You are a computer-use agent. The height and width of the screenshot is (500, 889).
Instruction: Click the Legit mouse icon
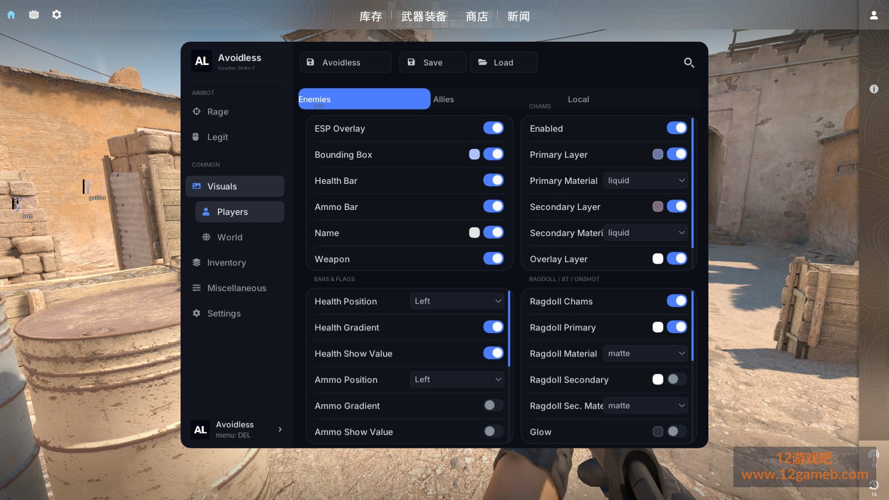[196, 137]
